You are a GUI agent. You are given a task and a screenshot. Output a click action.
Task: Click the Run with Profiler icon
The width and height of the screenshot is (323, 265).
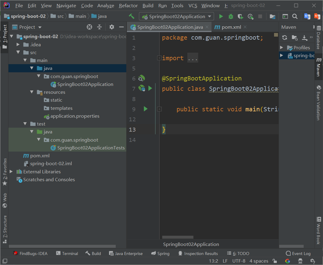(250, 16)
